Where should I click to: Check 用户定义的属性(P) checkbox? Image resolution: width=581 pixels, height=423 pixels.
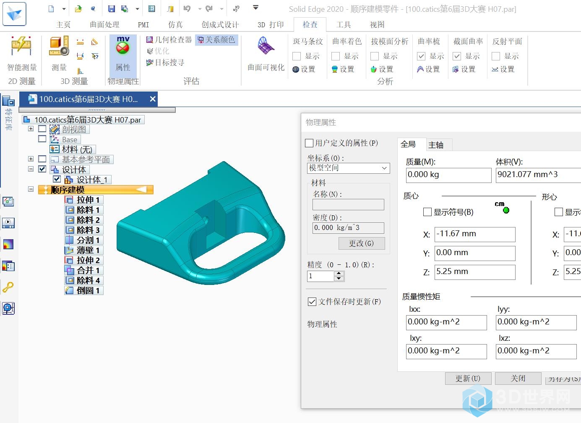pos(309,143)
